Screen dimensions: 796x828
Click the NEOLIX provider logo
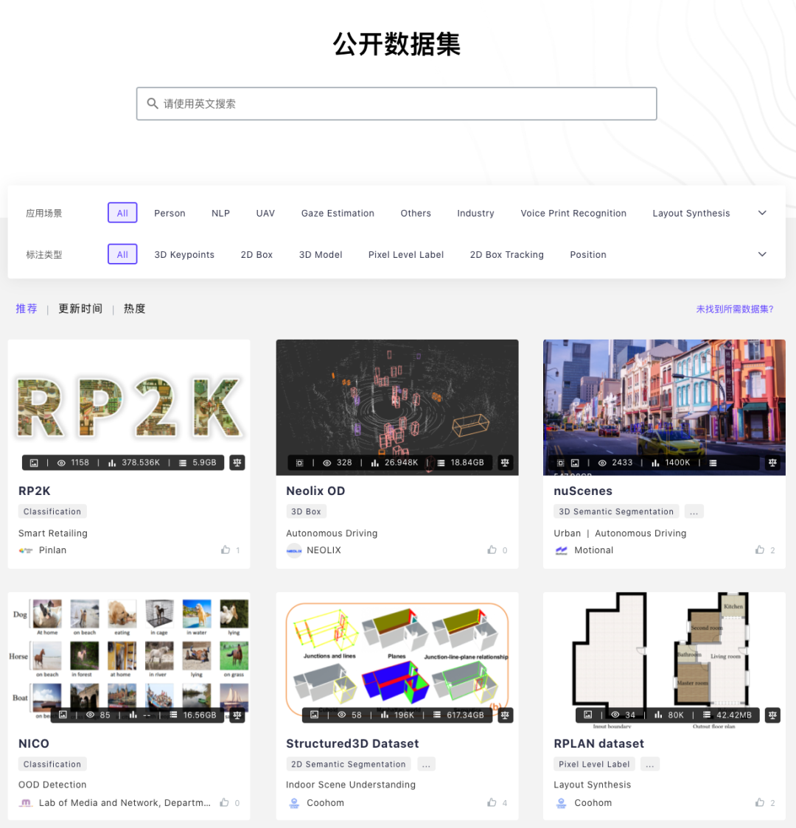point(293,550)
